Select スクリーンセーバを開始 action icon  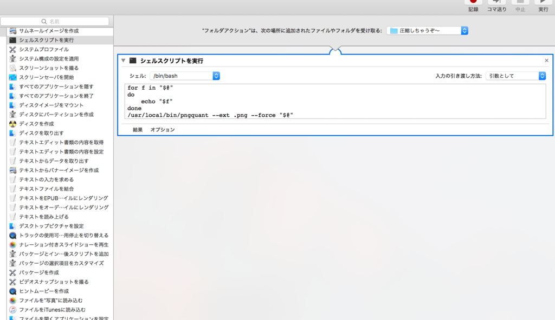pos(13,77)
